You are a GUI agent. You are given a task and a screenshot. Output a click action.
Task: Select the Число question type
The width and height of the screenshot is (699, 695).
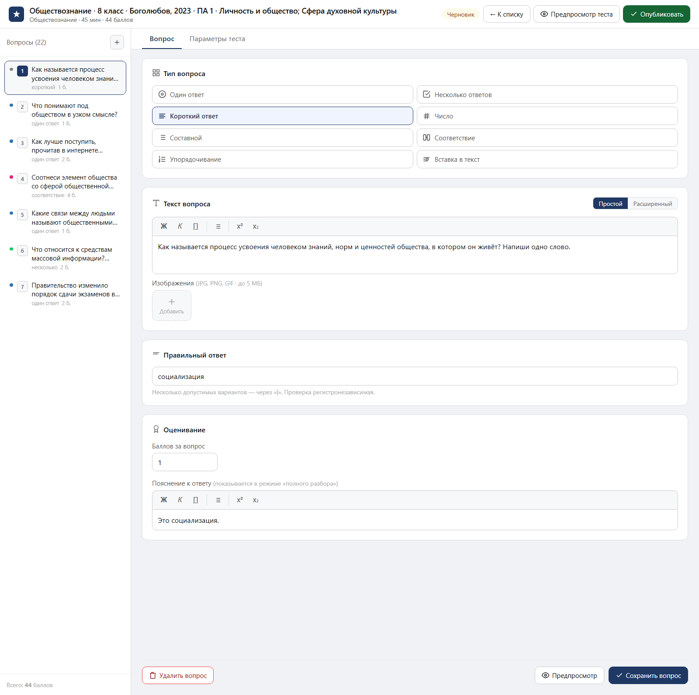click(547, 116)
